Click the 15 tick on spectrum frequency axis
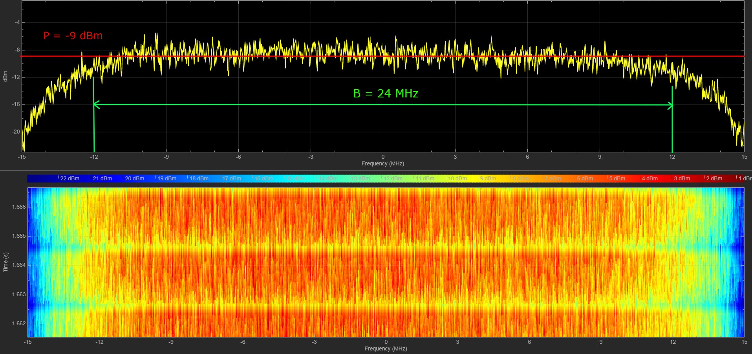Image resolution: width=752 pixels, height=354 pixels. tap(744, 157)
